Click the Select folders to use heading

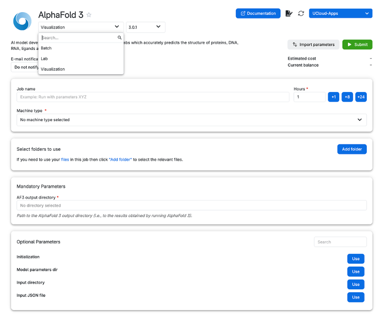point(38,149)
